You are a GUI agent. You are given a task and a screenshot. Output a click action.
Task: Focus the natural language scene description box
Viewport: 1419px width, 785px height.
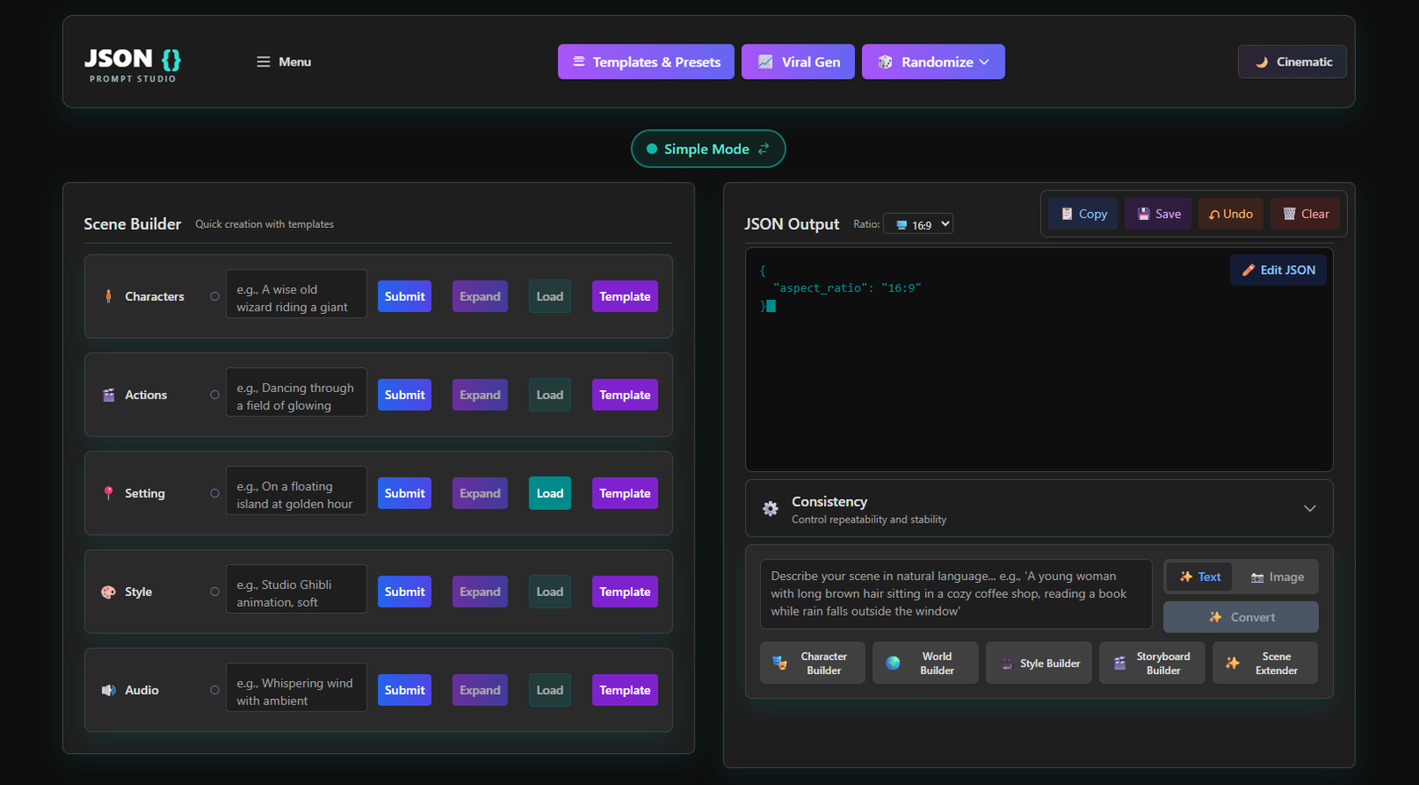(956, 593)
